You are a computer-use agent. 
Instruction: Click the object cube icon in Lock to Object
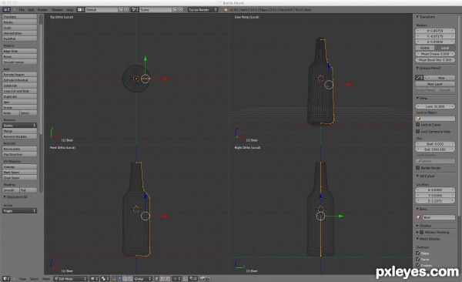(x=418, y=119)
